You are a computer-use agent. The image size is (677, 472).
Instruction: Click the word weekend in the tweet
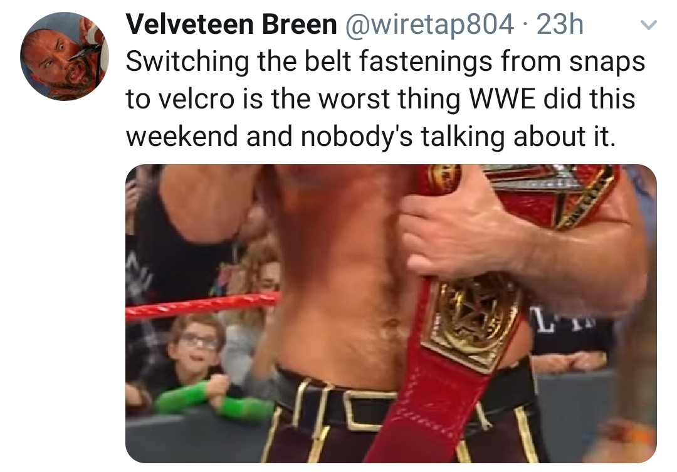point(182,135)
